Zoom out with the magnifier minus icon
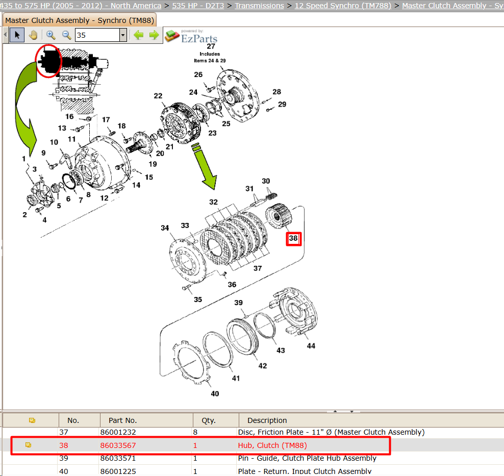 [x=66, y=35]
